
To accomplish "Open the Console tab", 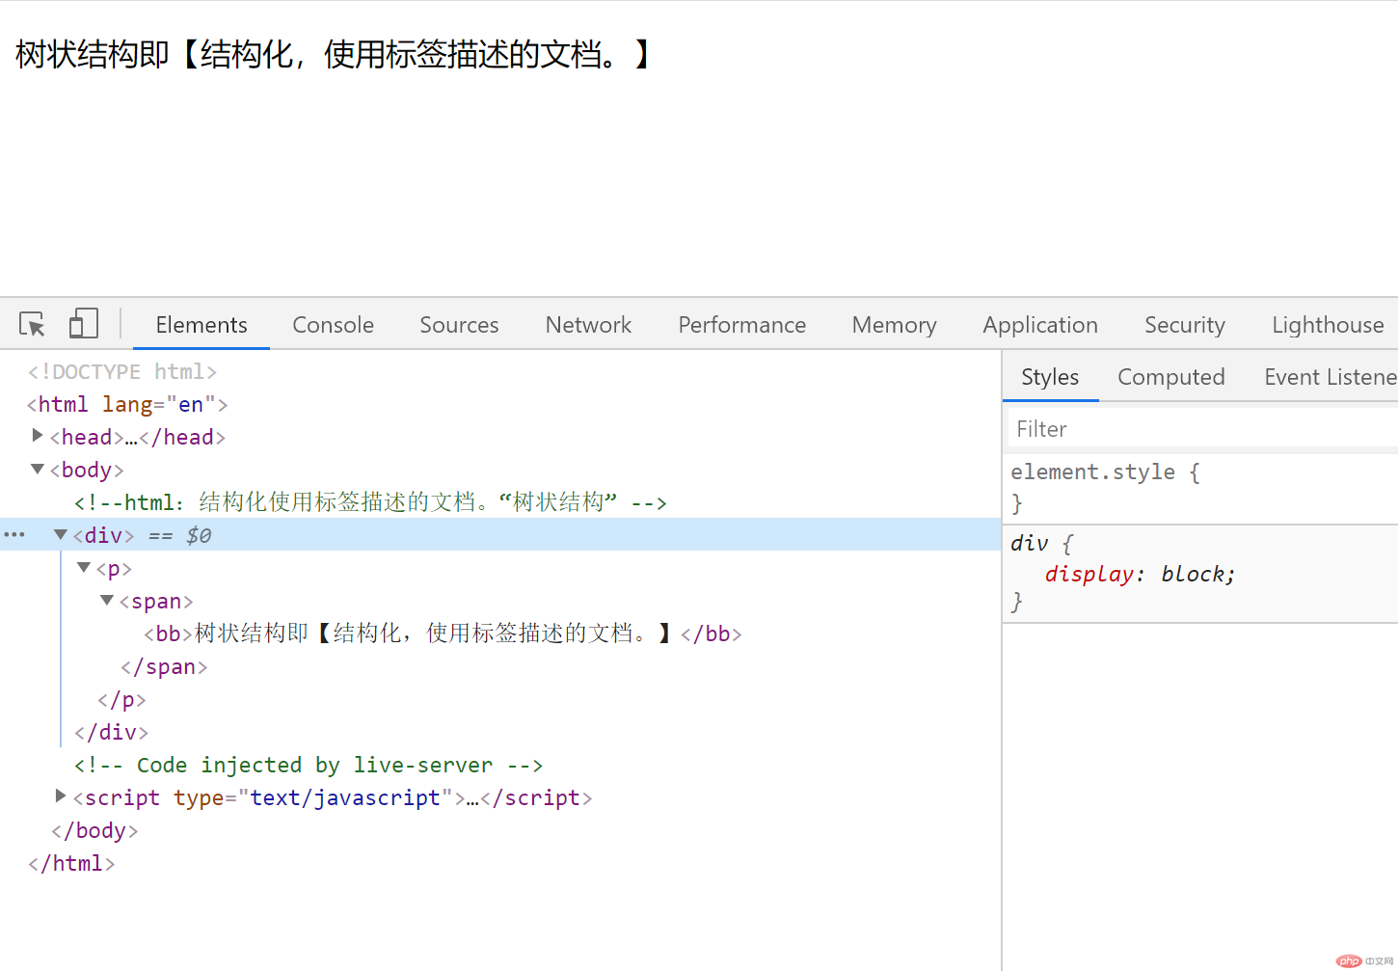I will tap(333, 325).
